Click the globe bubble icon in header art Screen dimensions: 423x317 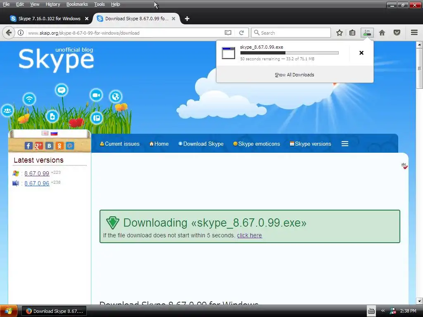pos(116,96)
